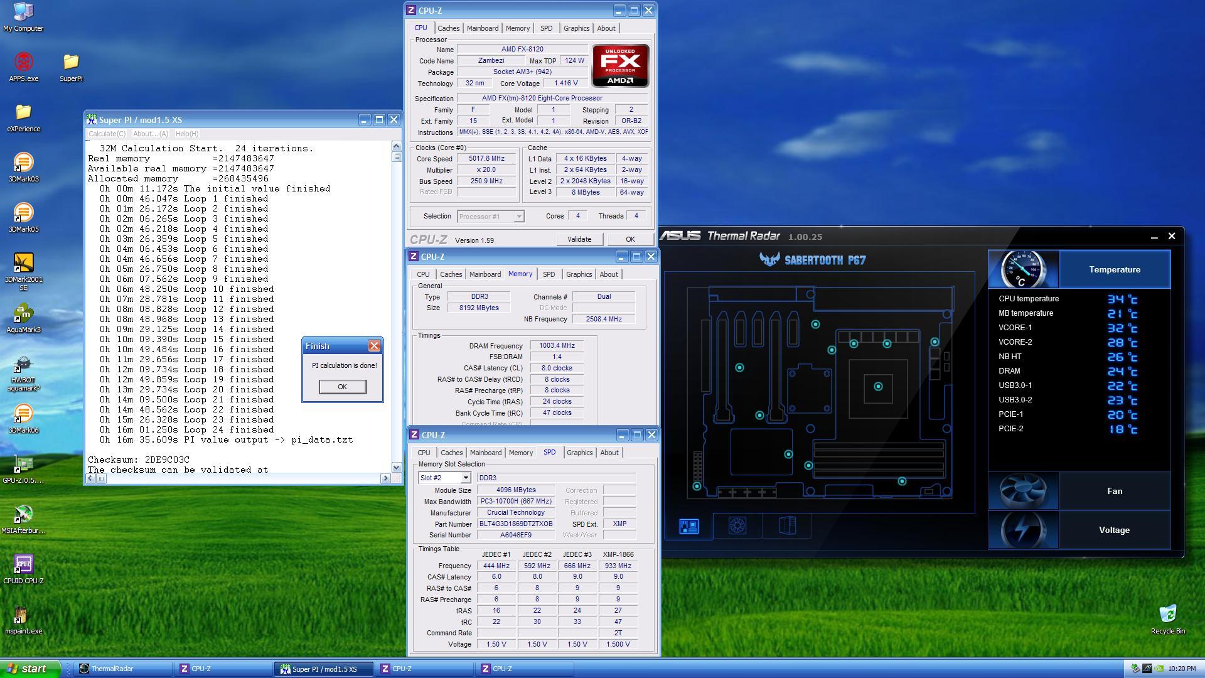Launch 3DMark05 desktop shortcut

(23, 218)
